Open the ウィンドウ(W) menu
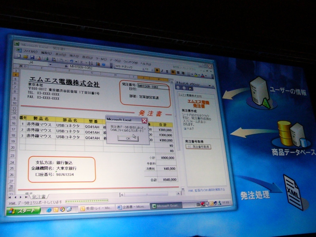The width and height of the screenshot is (316, 237). click(130, 62)
